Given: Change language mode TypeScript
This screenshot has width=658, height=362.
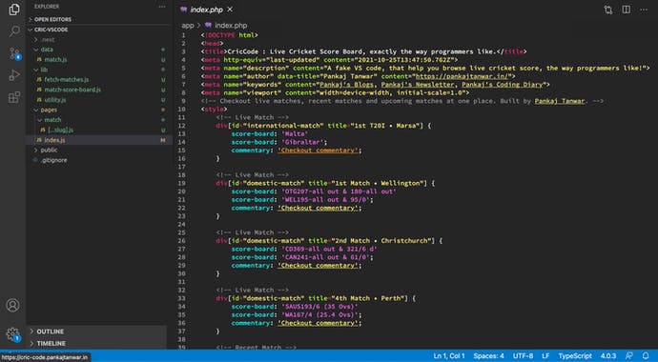Looking at the screenshot, I should point(575,355).
